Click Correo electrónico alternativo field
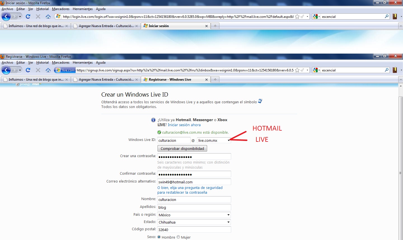 point(194,182)
